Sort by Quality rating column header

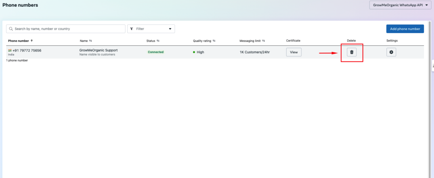[204, 41]
